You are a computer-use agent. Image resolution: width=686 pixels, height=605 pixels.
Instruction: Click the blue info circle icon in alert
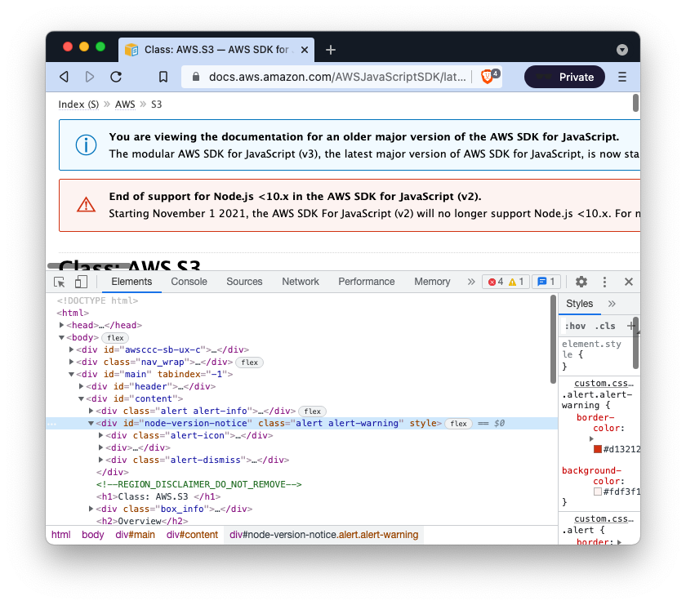87,145
